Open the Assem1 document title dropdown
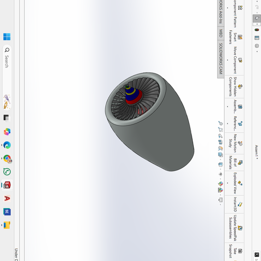The width and height of the screenshot is (261, 261). 256,152
